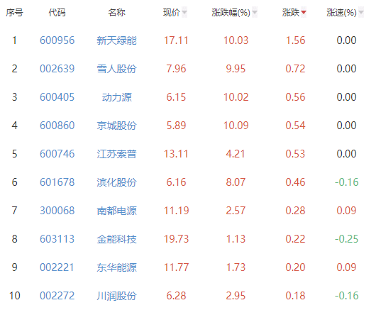Click the 0.72 change value
376x310 pixels.
(295, 69)
